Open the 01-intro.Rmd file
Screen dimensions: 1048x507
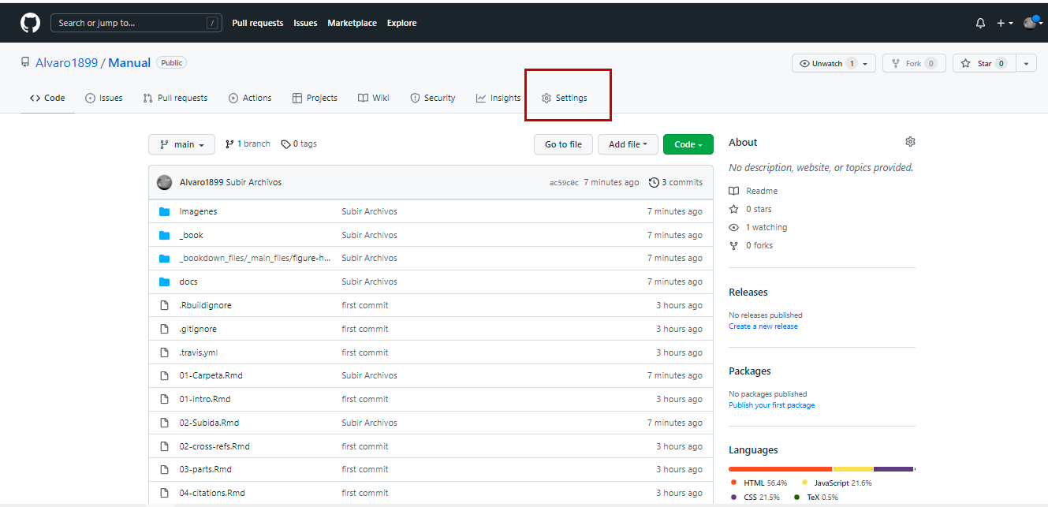(x=205, y=399)
